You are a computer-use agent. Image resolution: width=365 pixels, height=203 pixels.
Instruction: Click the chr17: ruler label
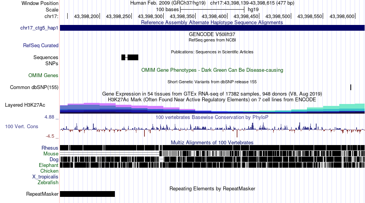pos(51,16)
